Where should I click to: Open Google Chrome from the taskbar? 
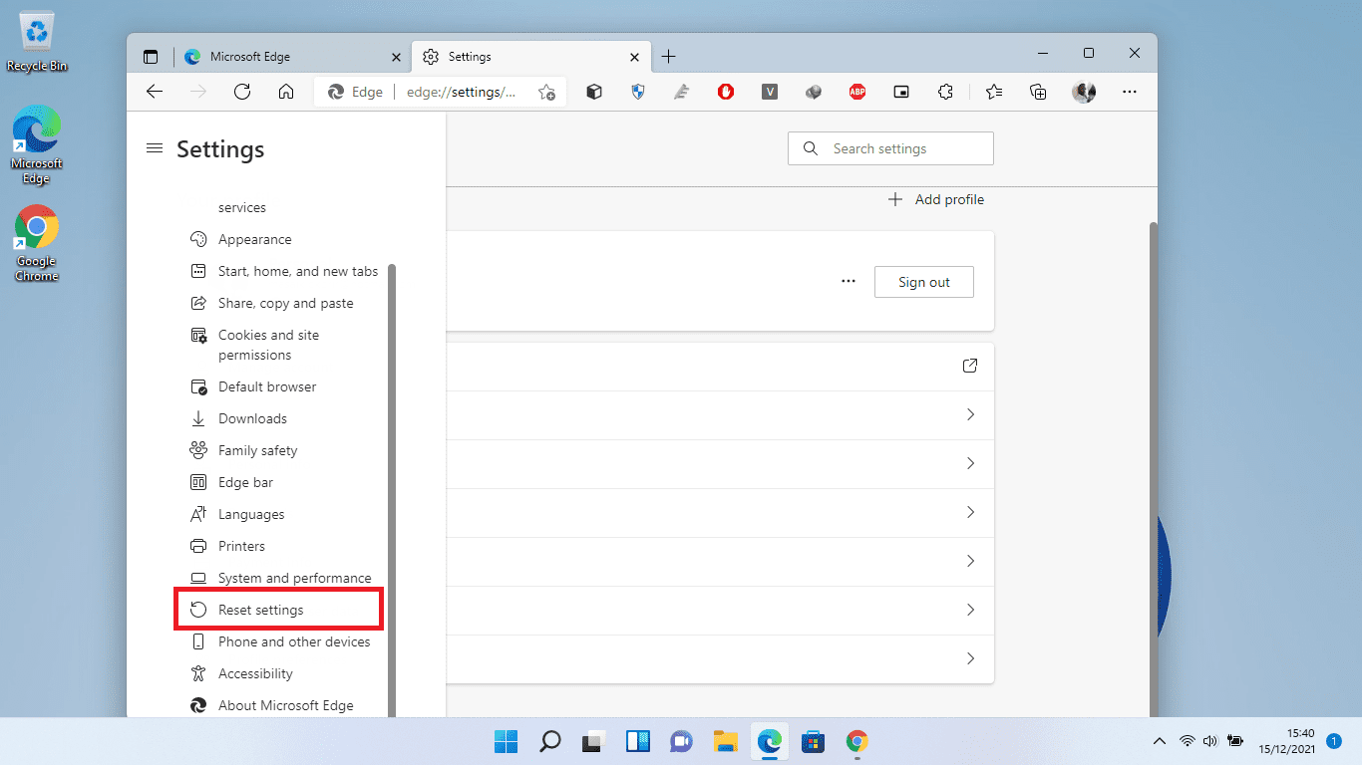pos(856,741)
